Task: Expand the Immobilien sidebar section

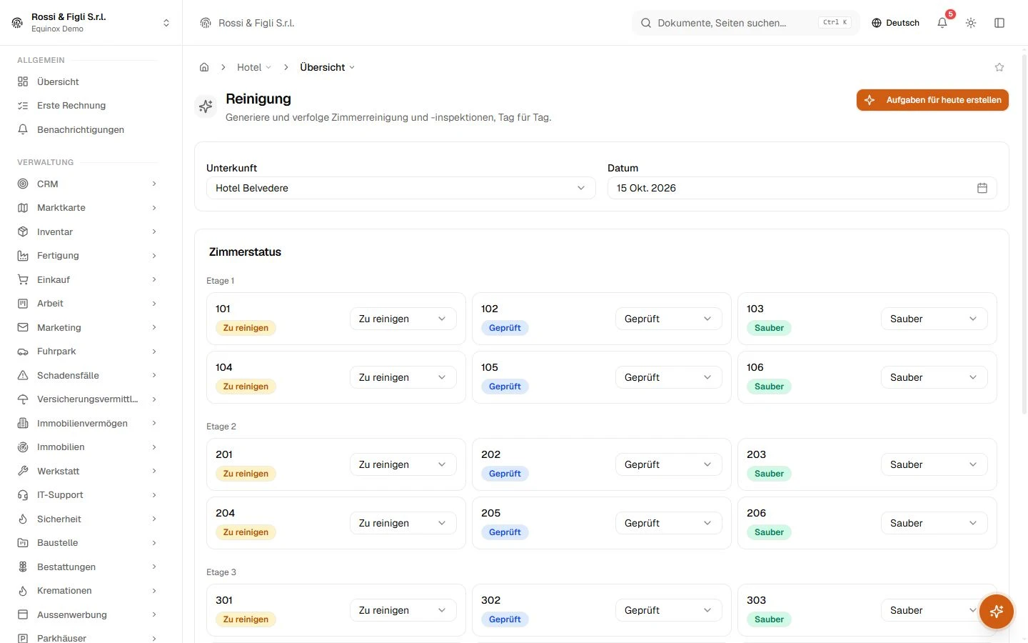Action: (x=87, y=447)
